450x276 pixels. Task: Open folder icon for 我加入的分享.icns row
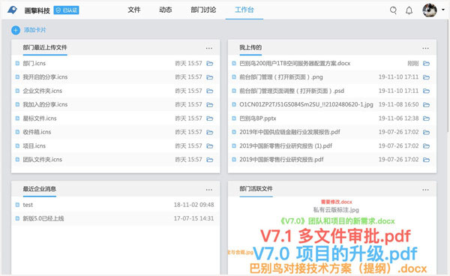coord(210,105)
